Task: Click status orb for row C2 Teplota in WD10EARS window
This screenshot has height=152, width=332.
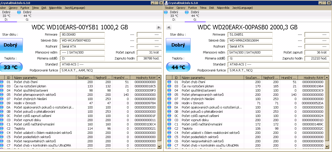Action: click(x=1, y=128)
